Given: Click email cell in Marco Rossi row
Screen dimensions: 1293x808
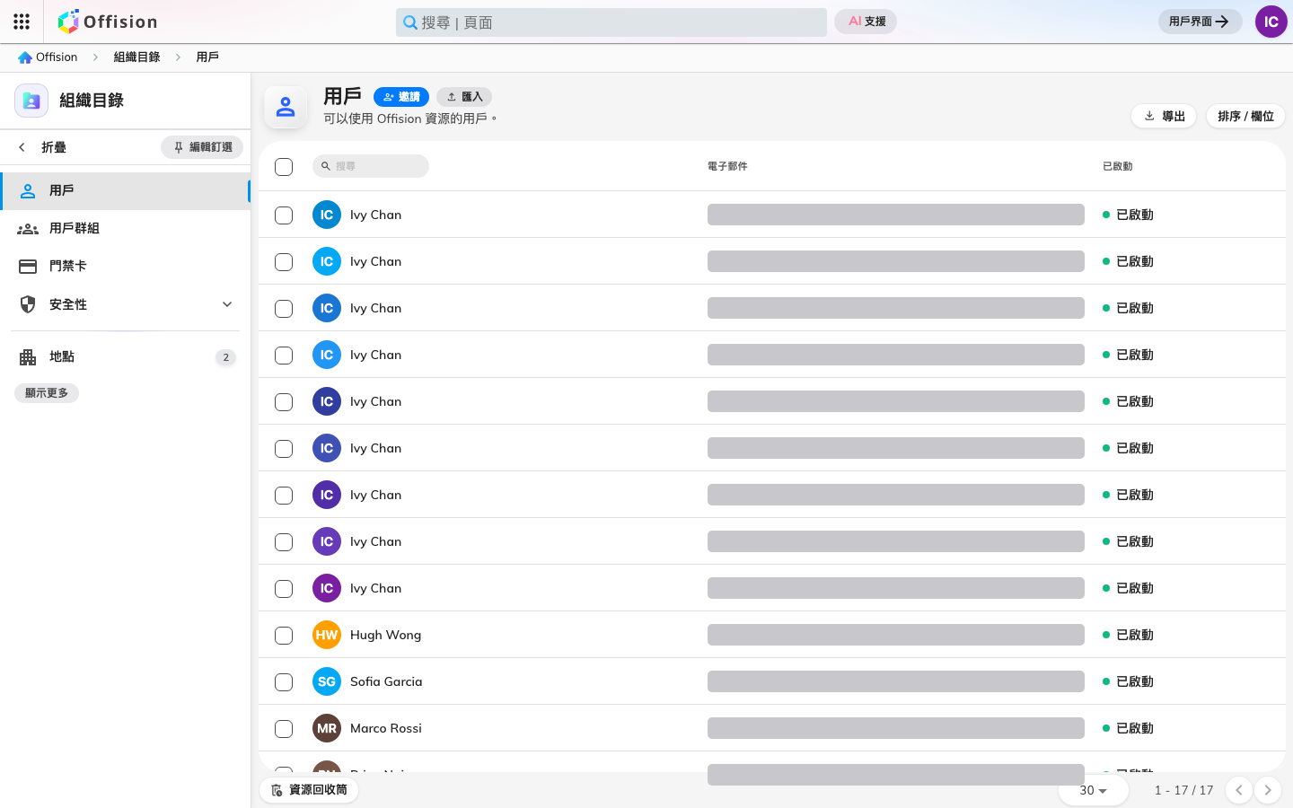Looking at the screenshot, I should point(896,728).
